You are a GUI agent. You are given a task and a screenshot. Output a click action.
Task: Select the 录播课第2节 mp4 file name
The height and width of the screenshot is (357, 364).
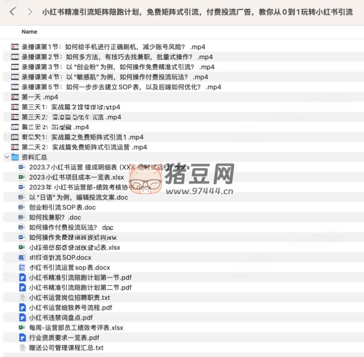(117, 57)
